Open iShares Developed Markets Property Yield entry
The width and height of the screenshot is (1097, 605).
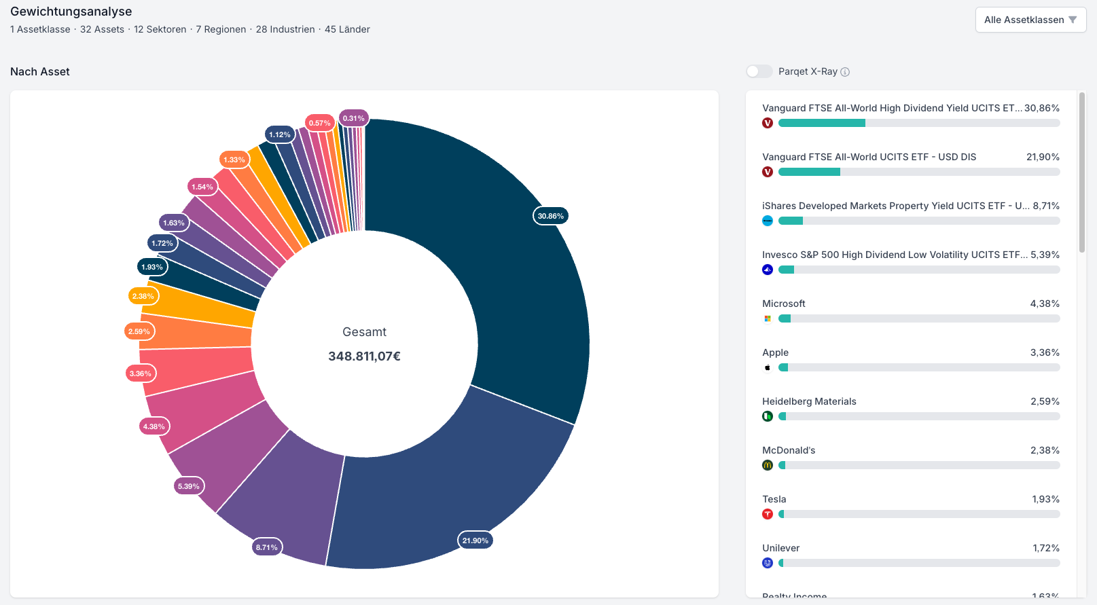[895, 206]
